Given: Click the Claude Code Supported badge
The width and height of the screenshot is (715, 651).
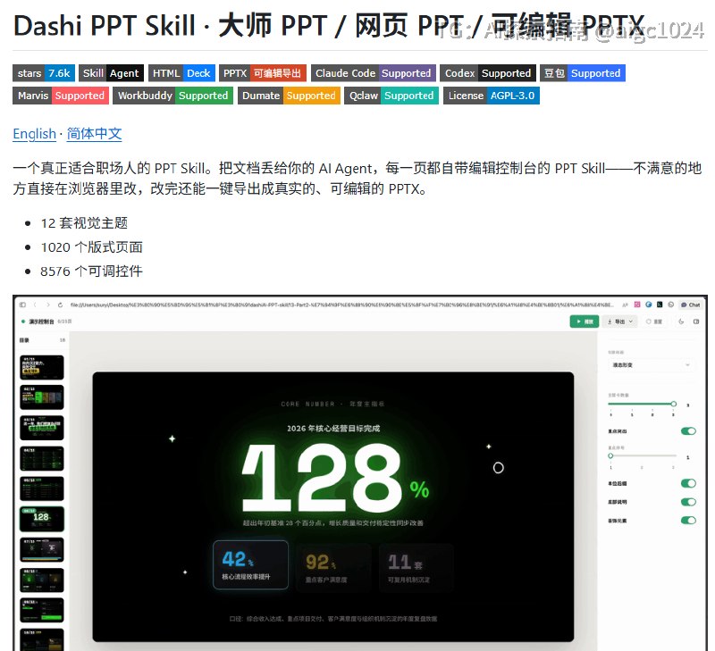Looking at the screenshot, I should pyautogui.click(x=374, y=73).
